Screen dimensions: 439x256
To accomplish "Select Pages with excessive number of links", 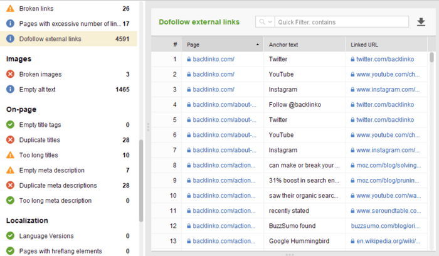I will point(68,23).
